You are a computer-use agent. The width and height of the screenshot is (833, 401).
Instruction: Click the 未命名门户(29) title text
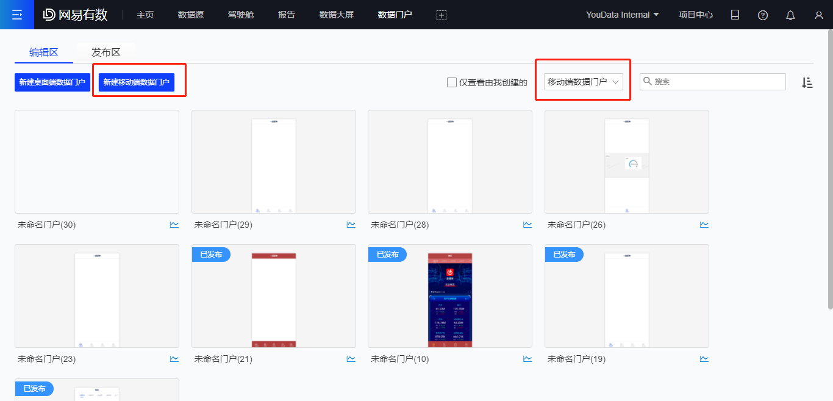223,225
